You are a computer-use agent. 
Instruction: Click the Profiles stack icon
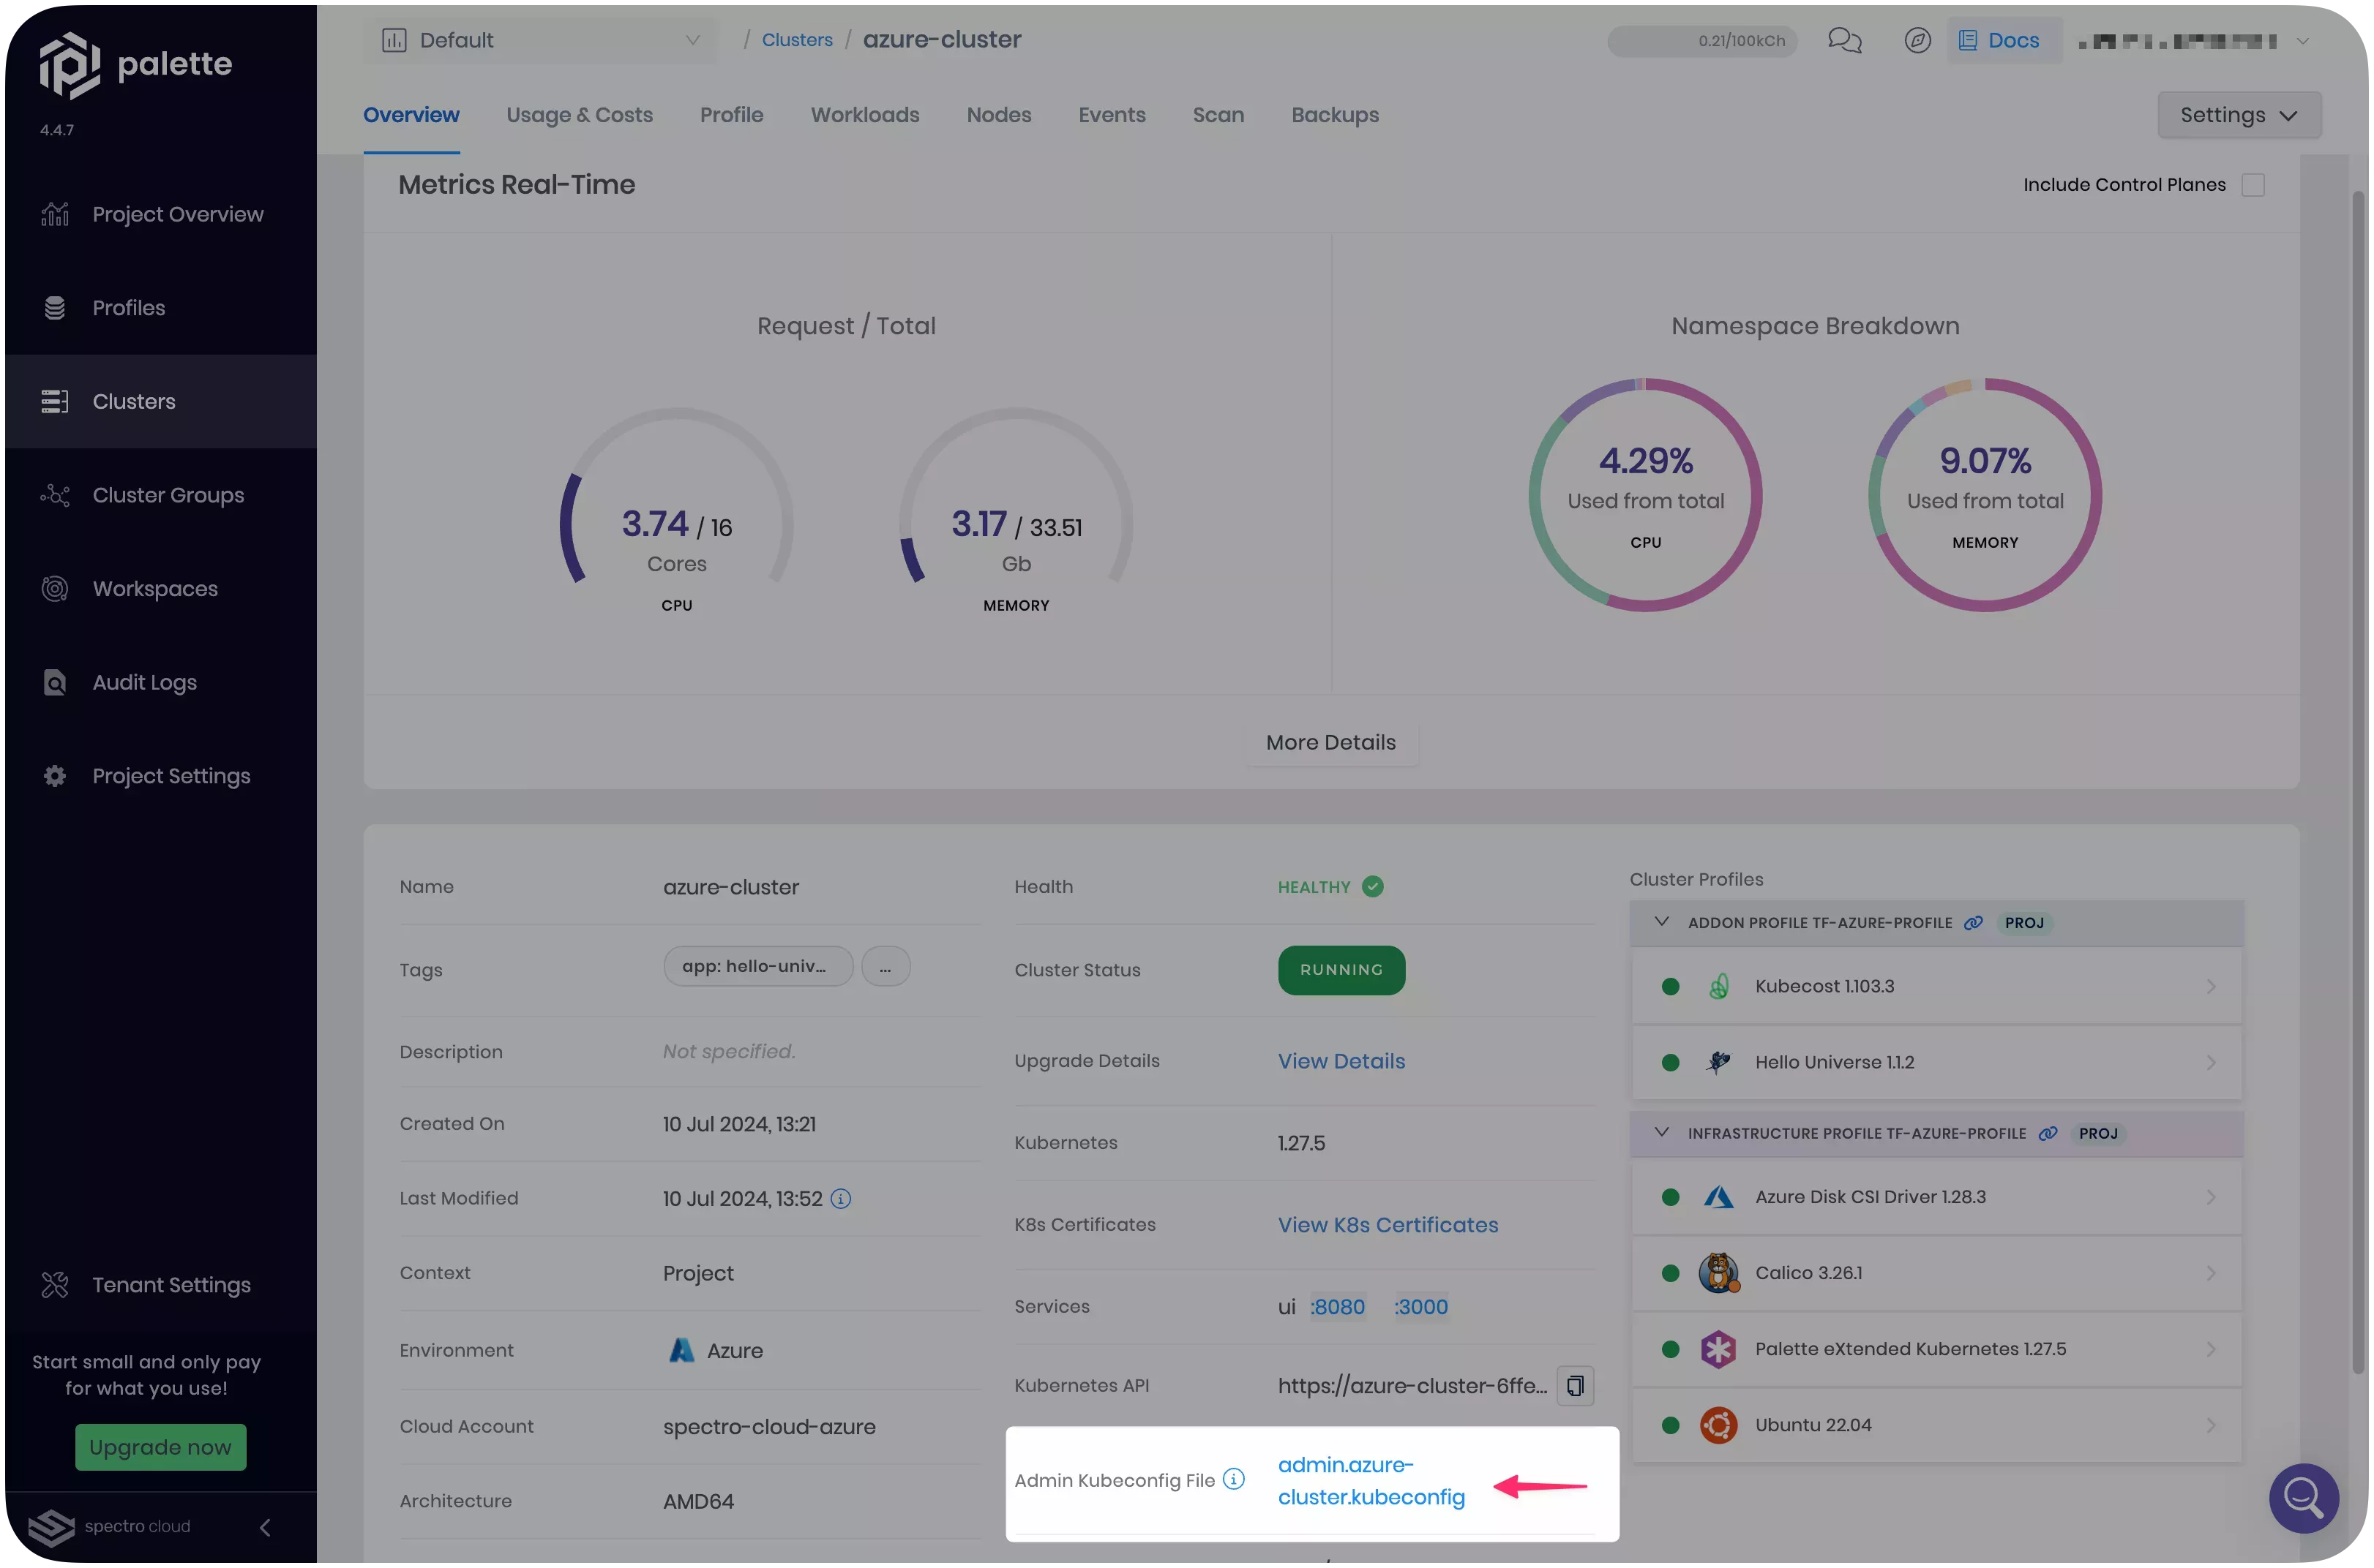pyautogui.click(x=55, y=308)
